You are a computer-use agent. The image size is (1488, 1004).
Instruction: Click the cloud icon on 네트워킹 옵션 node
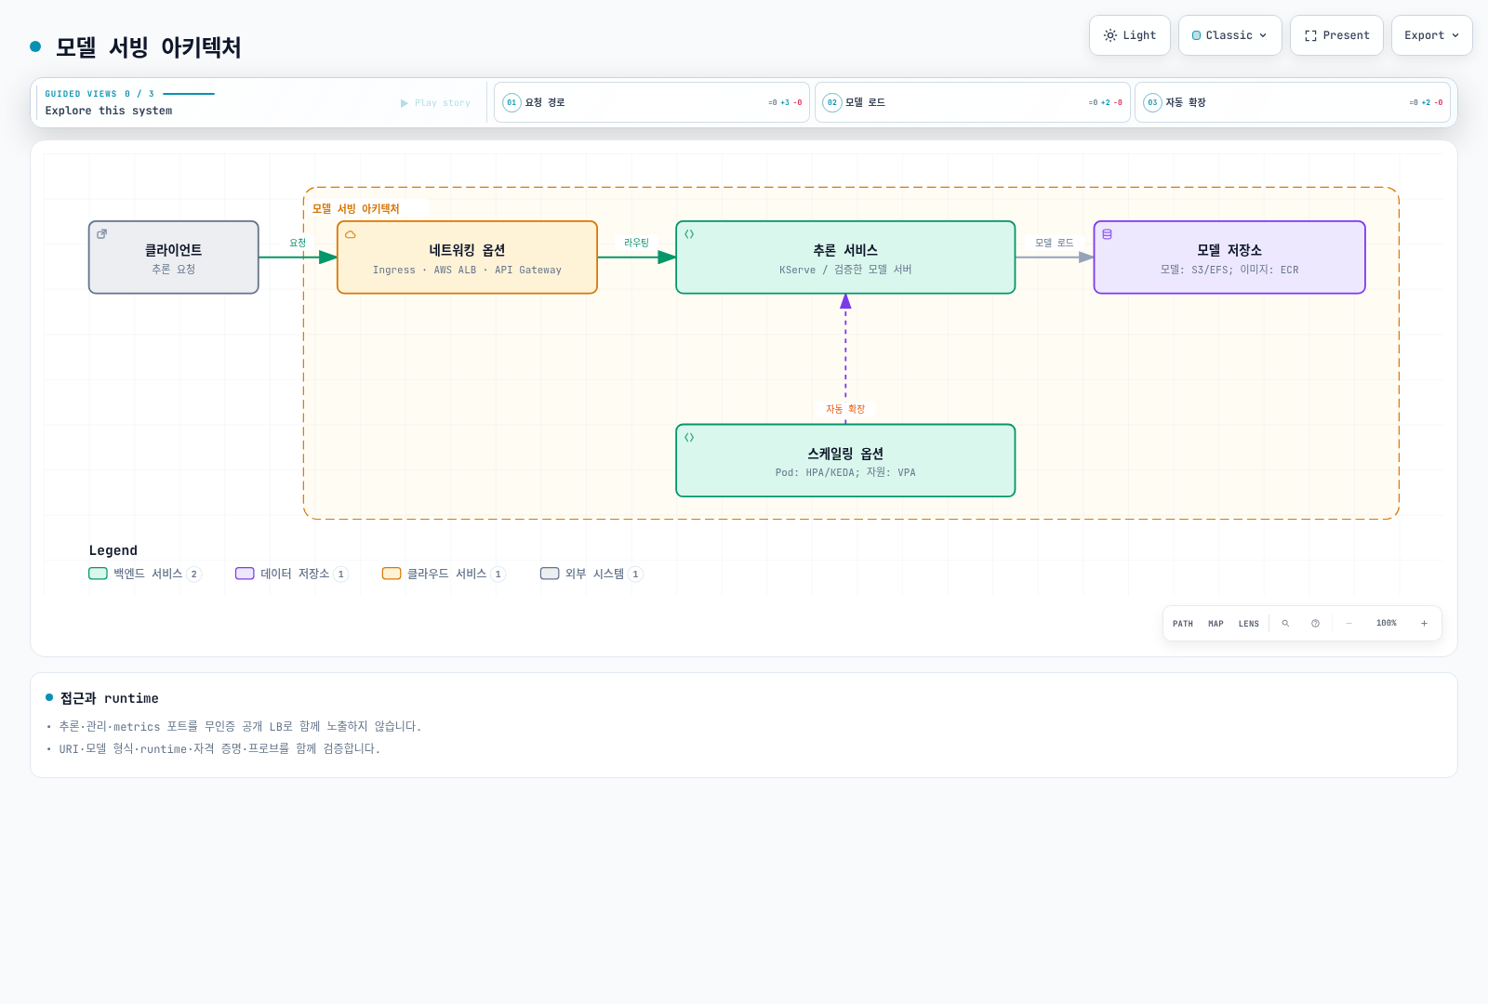(x=351, y=234)
